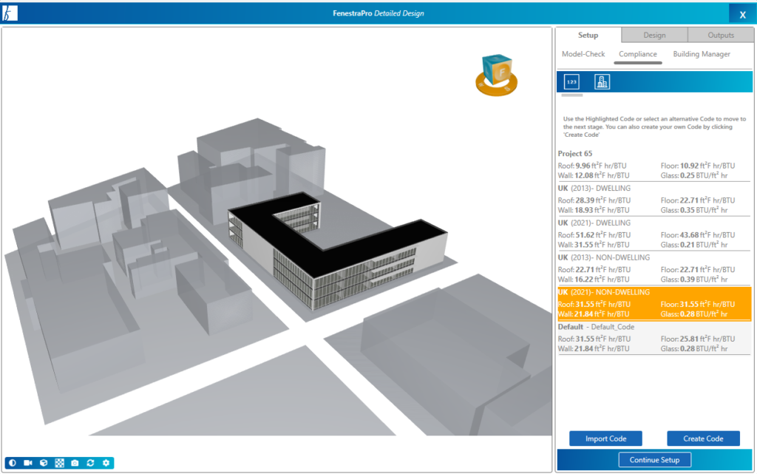Open the Design tab
757x474 pixels.
(654, 35)
